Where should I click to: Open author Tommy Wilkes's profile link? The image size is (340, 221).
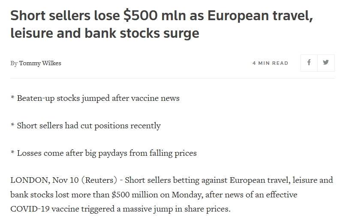click(40, 63)
